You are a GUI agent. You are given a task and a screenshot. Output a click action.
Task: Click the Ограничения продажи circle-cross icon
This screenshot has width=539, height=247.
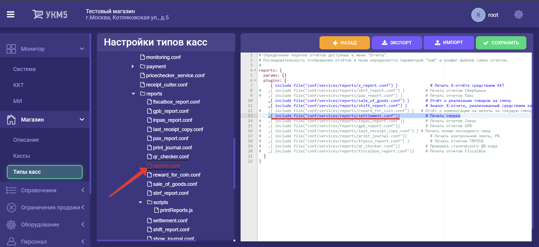tap(11, 207)
